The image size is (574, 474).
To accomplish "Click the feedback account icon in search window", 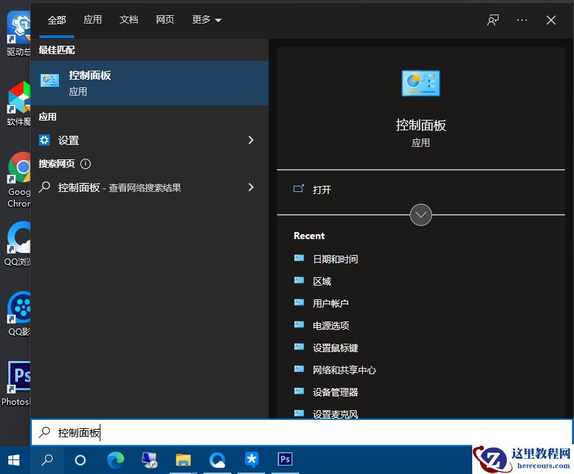I will point(492,20).
